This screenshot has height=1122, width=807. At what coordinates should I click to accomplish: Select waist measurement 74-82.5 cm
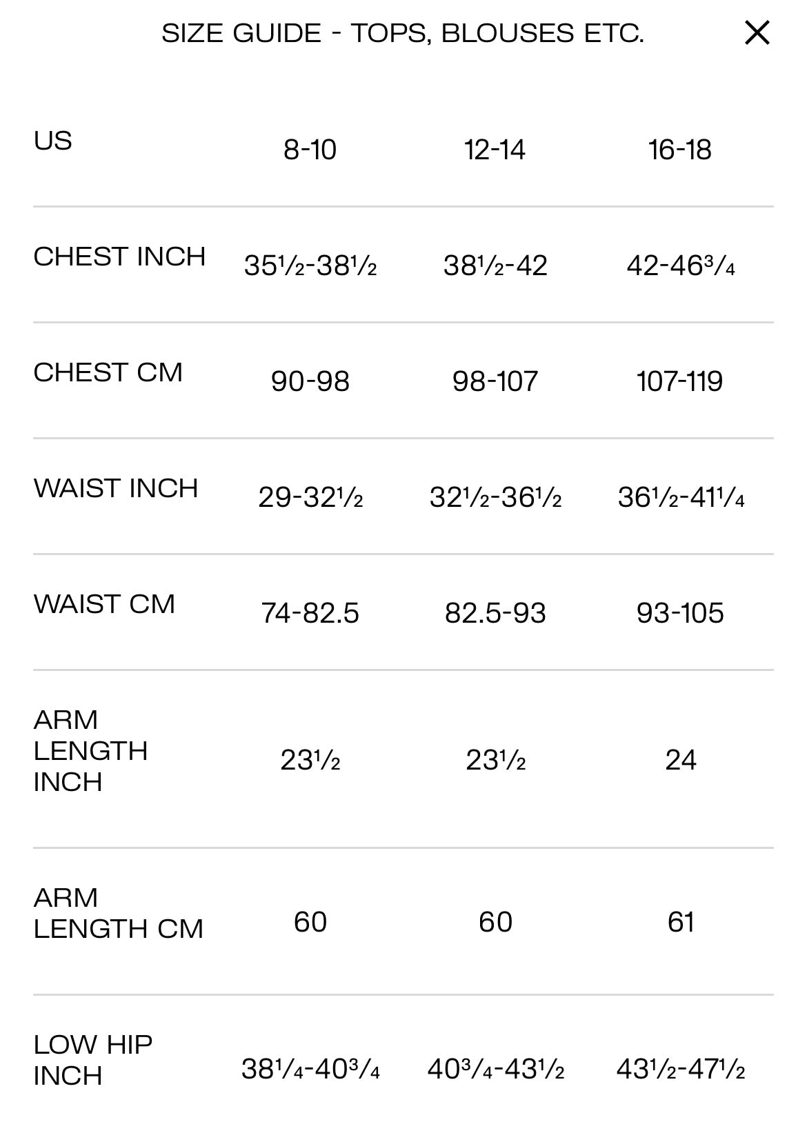coord(310,613)
